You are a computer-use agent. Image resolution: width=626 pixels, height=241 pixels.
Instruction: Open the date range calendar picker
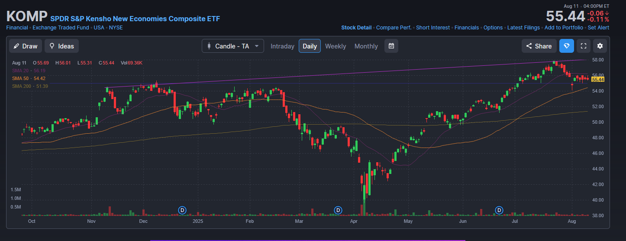tap(391, 46)
